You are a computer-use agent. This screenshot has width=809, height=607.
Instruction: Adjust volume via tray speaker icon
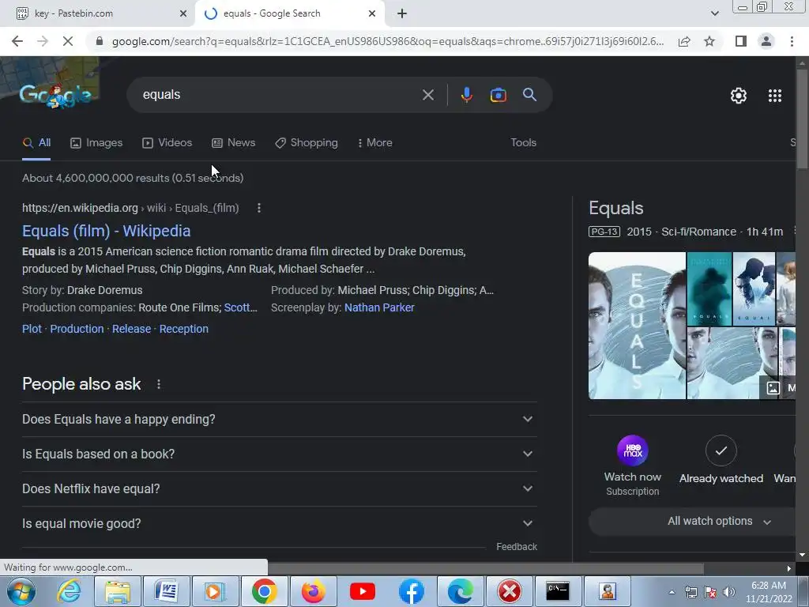pyautogui.click(x=728, y=592)
